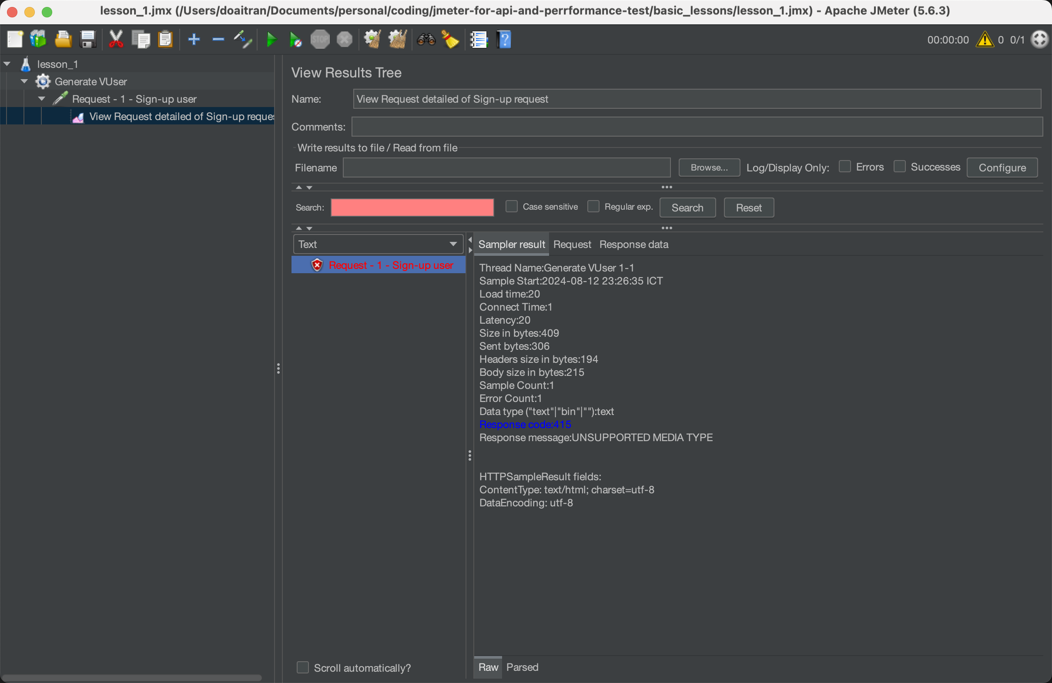This screenshot has height=683, width=1052.
Task: Click collapse arrows above the Search row
Action: click(x=304, y=187)
